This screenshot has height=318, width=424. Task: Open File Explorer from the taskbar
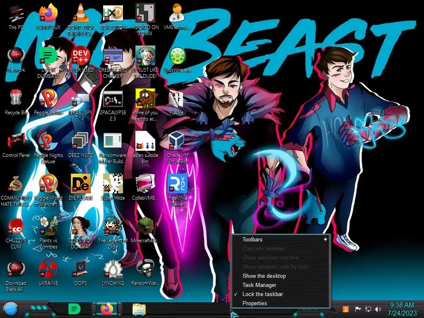139,309
